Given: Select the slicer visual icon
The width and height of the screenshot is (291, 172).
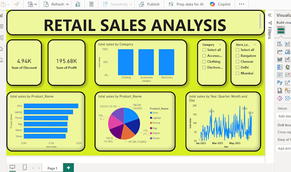Looking at the screenshot, I should click(280, 75).
